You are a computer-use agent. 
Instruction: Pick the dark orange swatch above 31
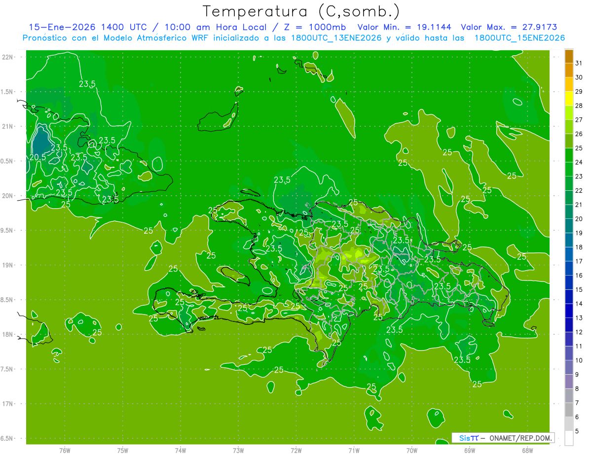pyautogui.click(x=569, y=56)
